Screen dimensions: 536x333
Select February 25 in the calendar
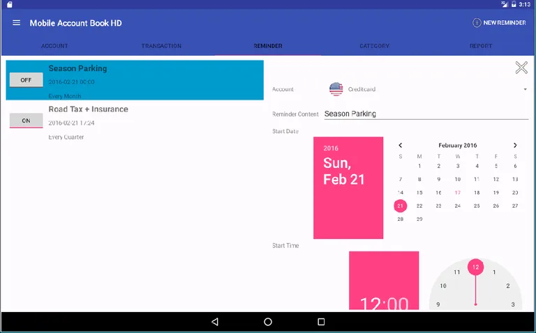coord(477,206)
